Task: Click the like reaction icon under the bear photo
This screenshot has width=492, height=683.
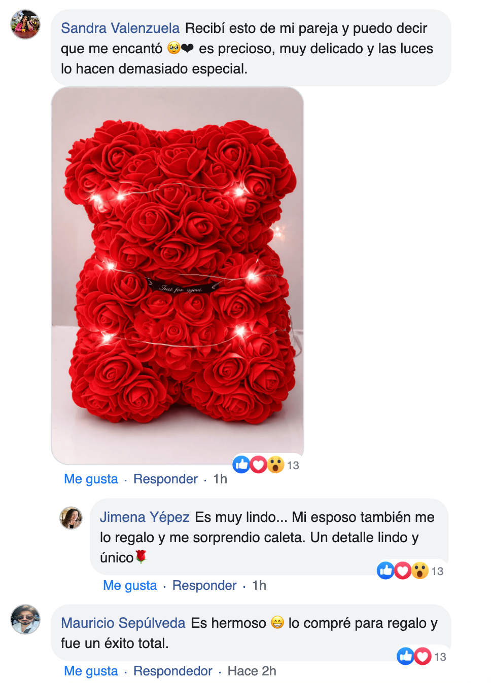Action: (x=241, y=464)
